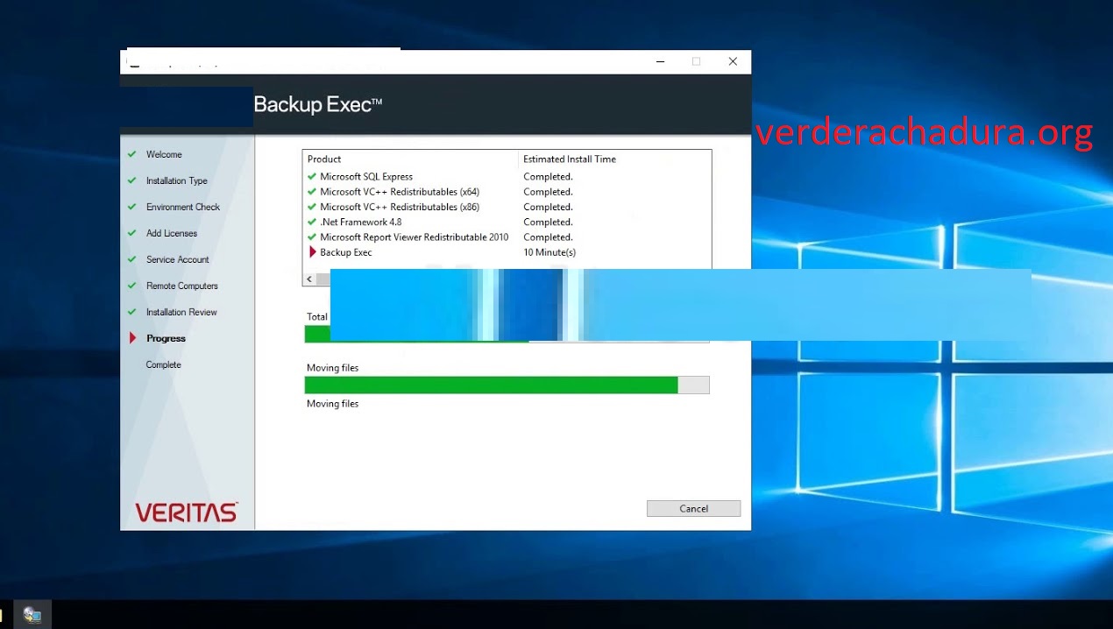Select the Welcome step in sidebar
This screenshot has width=1113, height=629.
pos(164,154)
